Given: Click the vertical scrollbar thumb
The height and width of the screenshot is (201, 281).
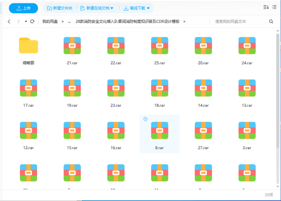Looking at the screenshot, I should (x=278, y=91).
